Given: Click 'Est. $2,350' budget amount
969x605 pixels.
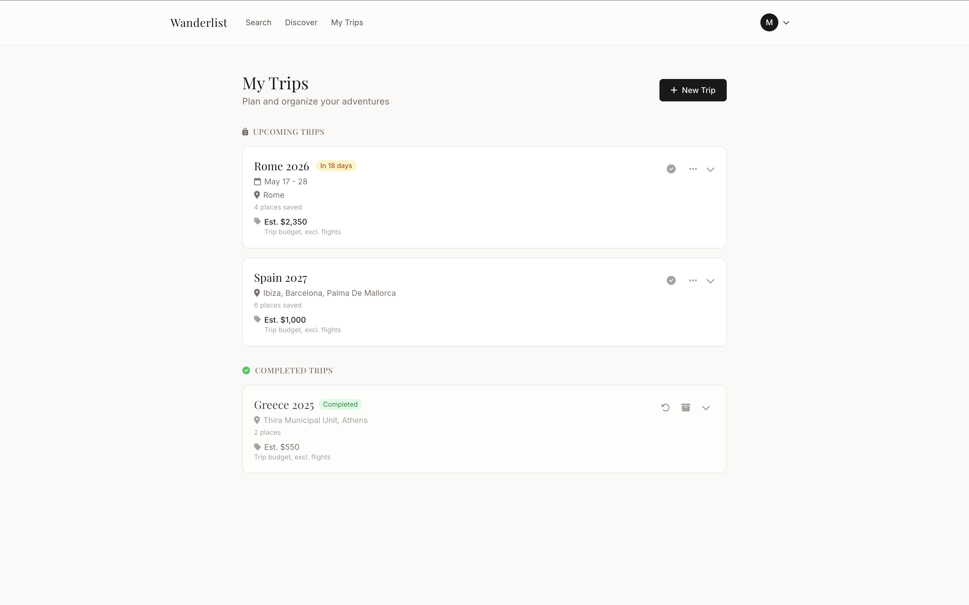Looking at the screenshot, I should point(285,222).
